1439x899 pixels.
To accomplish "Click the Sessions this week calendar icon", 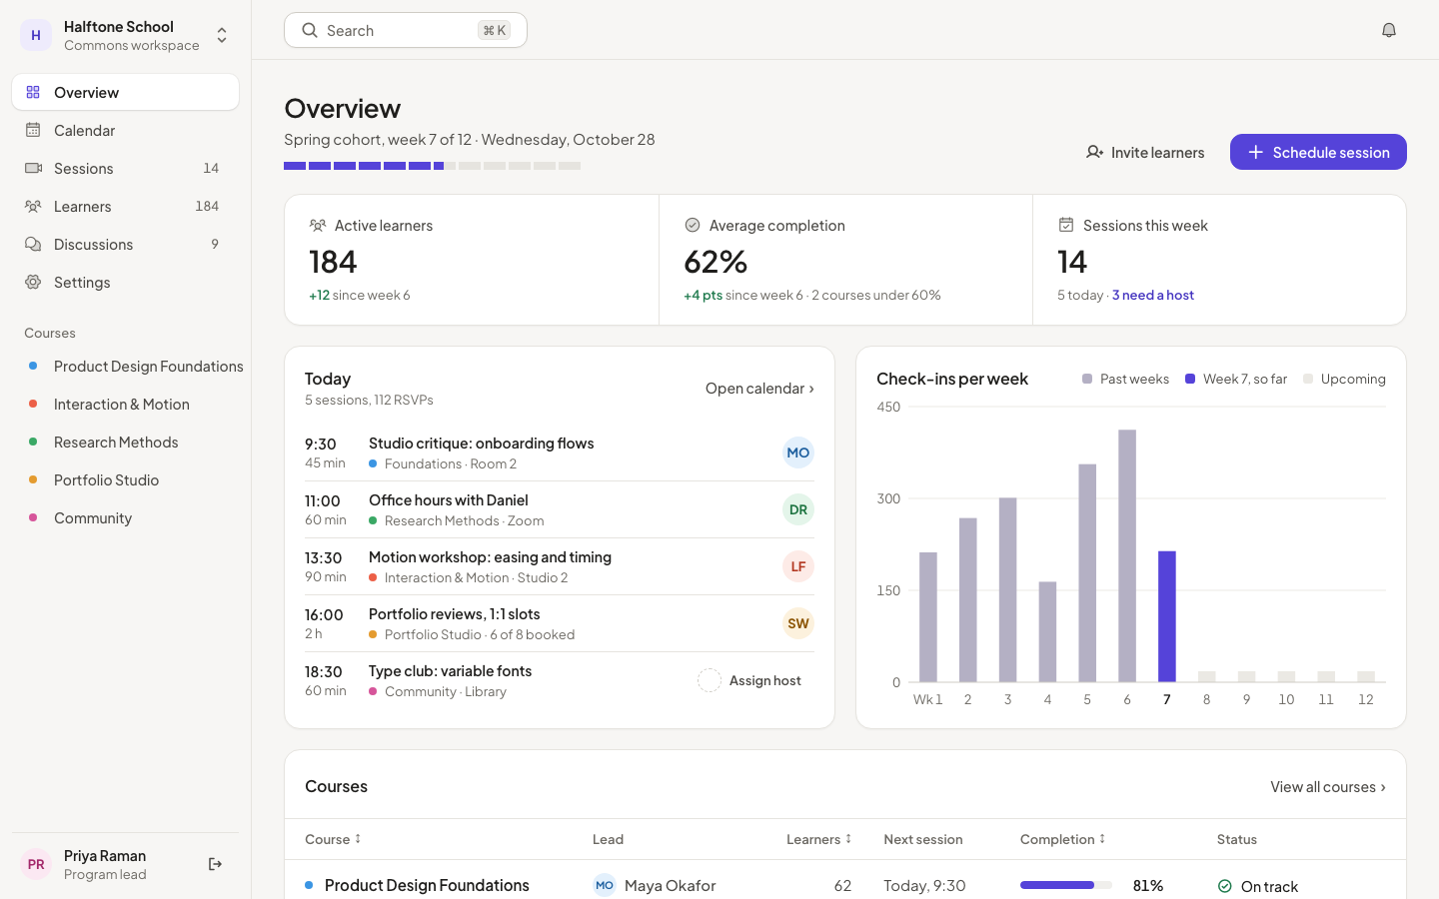I will tap(1066, 225).
